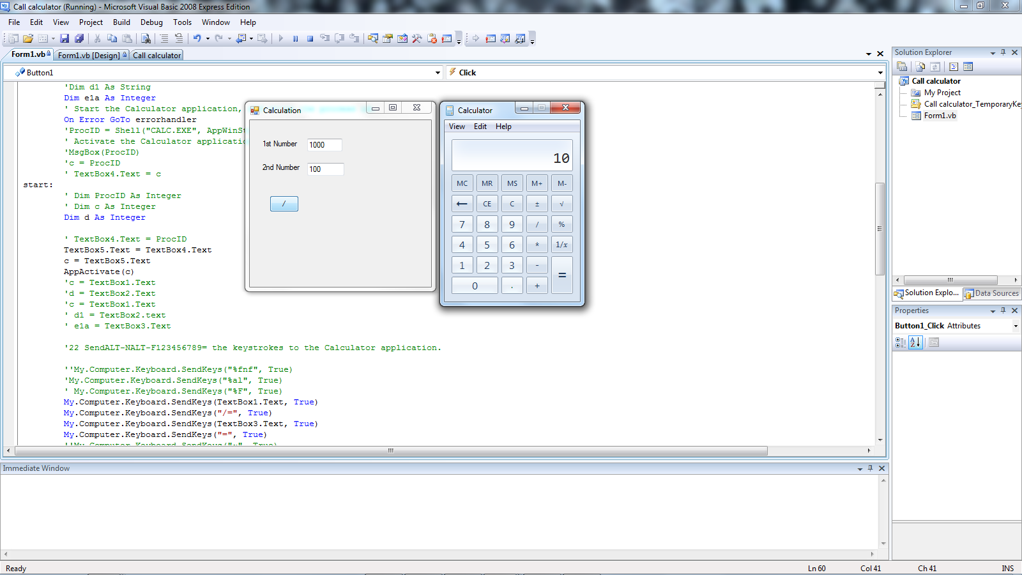Select My Project in Solution Explorer tree
The image size is (1022, 575).
[x=942, y=93]
